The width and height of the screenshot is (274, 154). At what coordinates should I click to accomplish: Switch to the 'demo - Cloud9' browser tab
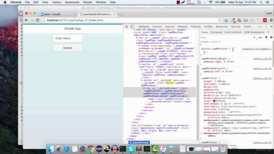coord(58,14)
